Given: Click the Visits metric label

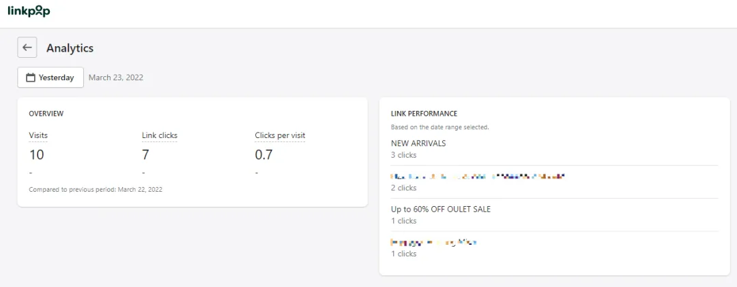Looking at the screenshot, I should pyautogui.click(x=38, y=135).
